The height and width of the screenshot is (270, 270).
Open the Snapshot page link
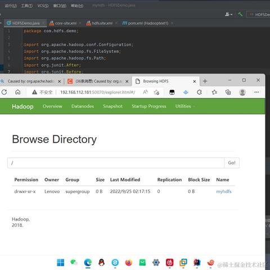coord(112,106)
